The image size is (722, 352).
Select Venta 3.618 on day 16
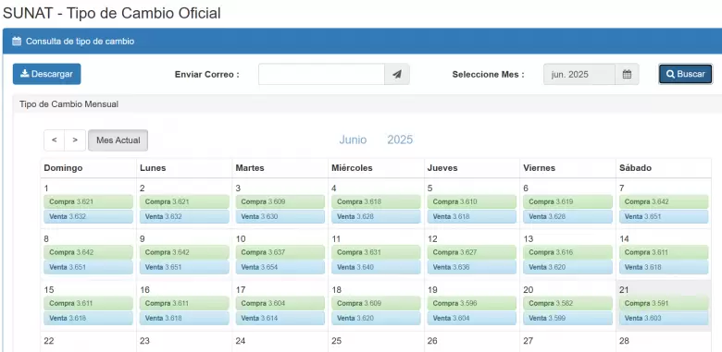pos(184,318)
